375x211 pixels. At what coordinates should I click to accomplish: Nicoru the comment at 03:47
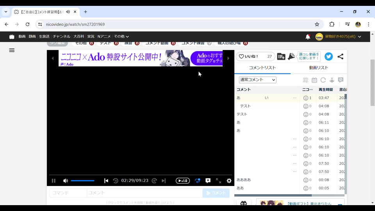click(305, 98)
